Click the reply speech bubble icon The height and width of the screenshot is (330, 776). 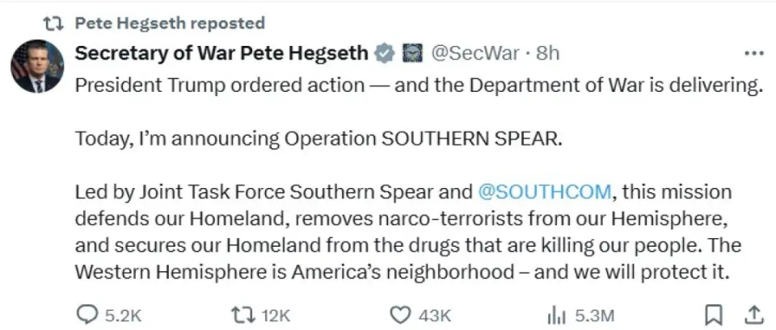[86, 314]
